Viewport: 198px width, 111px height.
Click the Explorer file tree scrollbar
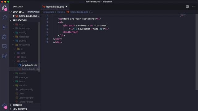coord(39,47)
